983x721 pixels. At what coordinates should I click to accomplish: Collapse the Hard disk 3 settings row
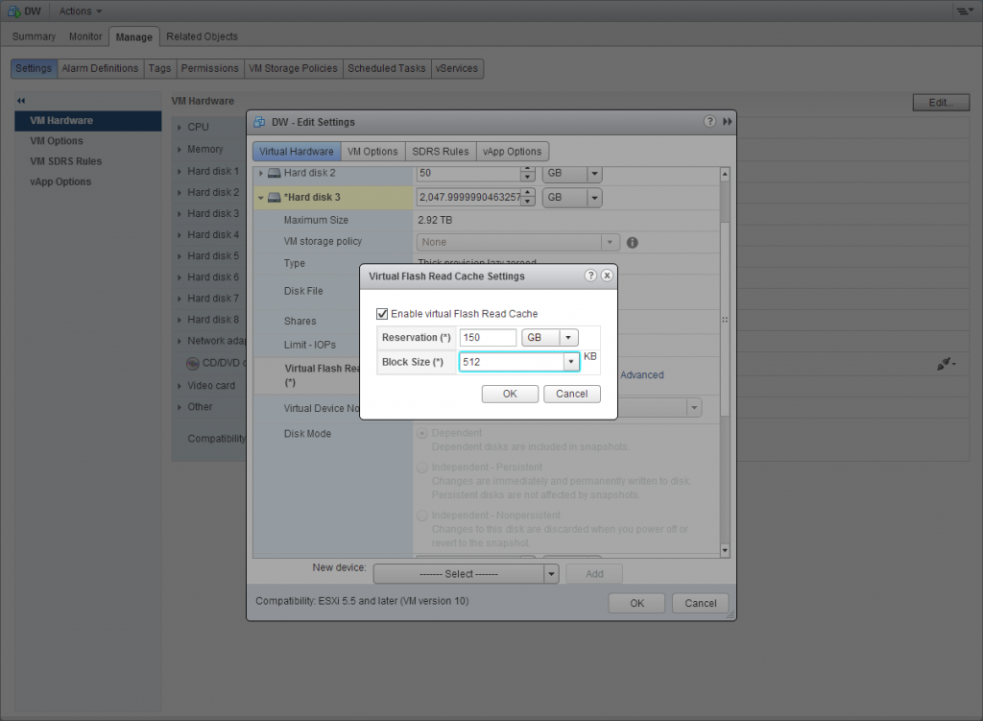coord(261,197)
